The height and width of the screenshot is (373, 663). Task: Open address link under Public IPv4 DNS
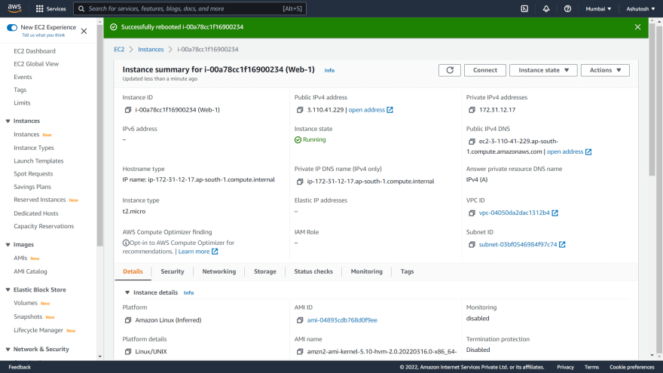pos(569,151)
